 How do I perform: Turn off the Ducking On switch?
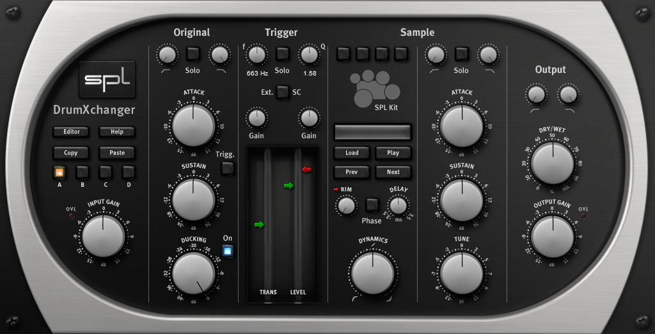coord(228,251)
